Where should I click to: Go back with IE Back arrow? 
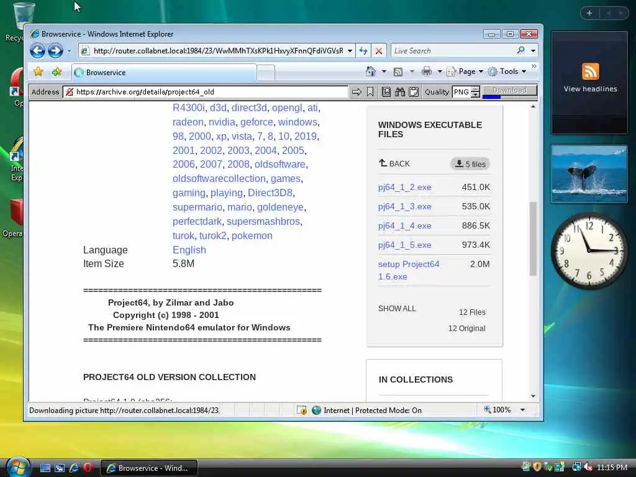[37, 51]
